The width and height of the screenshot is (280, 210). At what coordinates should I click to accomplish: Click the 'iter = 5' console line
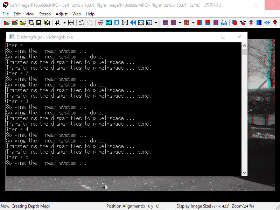click(17, 157)
